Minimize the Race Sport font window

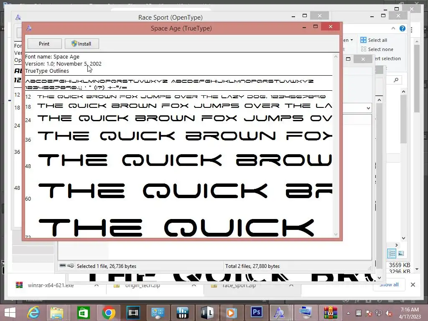[293, 16]
